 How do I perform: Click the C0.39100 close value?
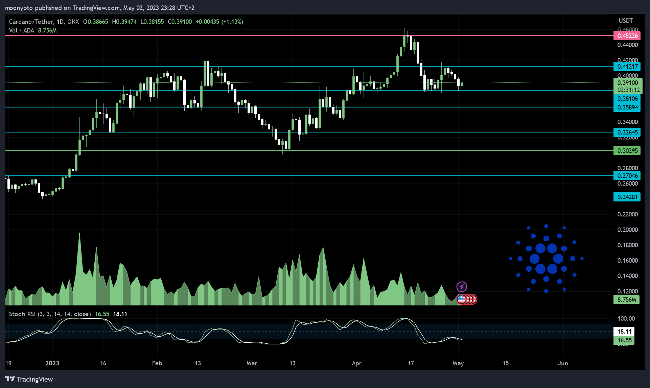180,22
